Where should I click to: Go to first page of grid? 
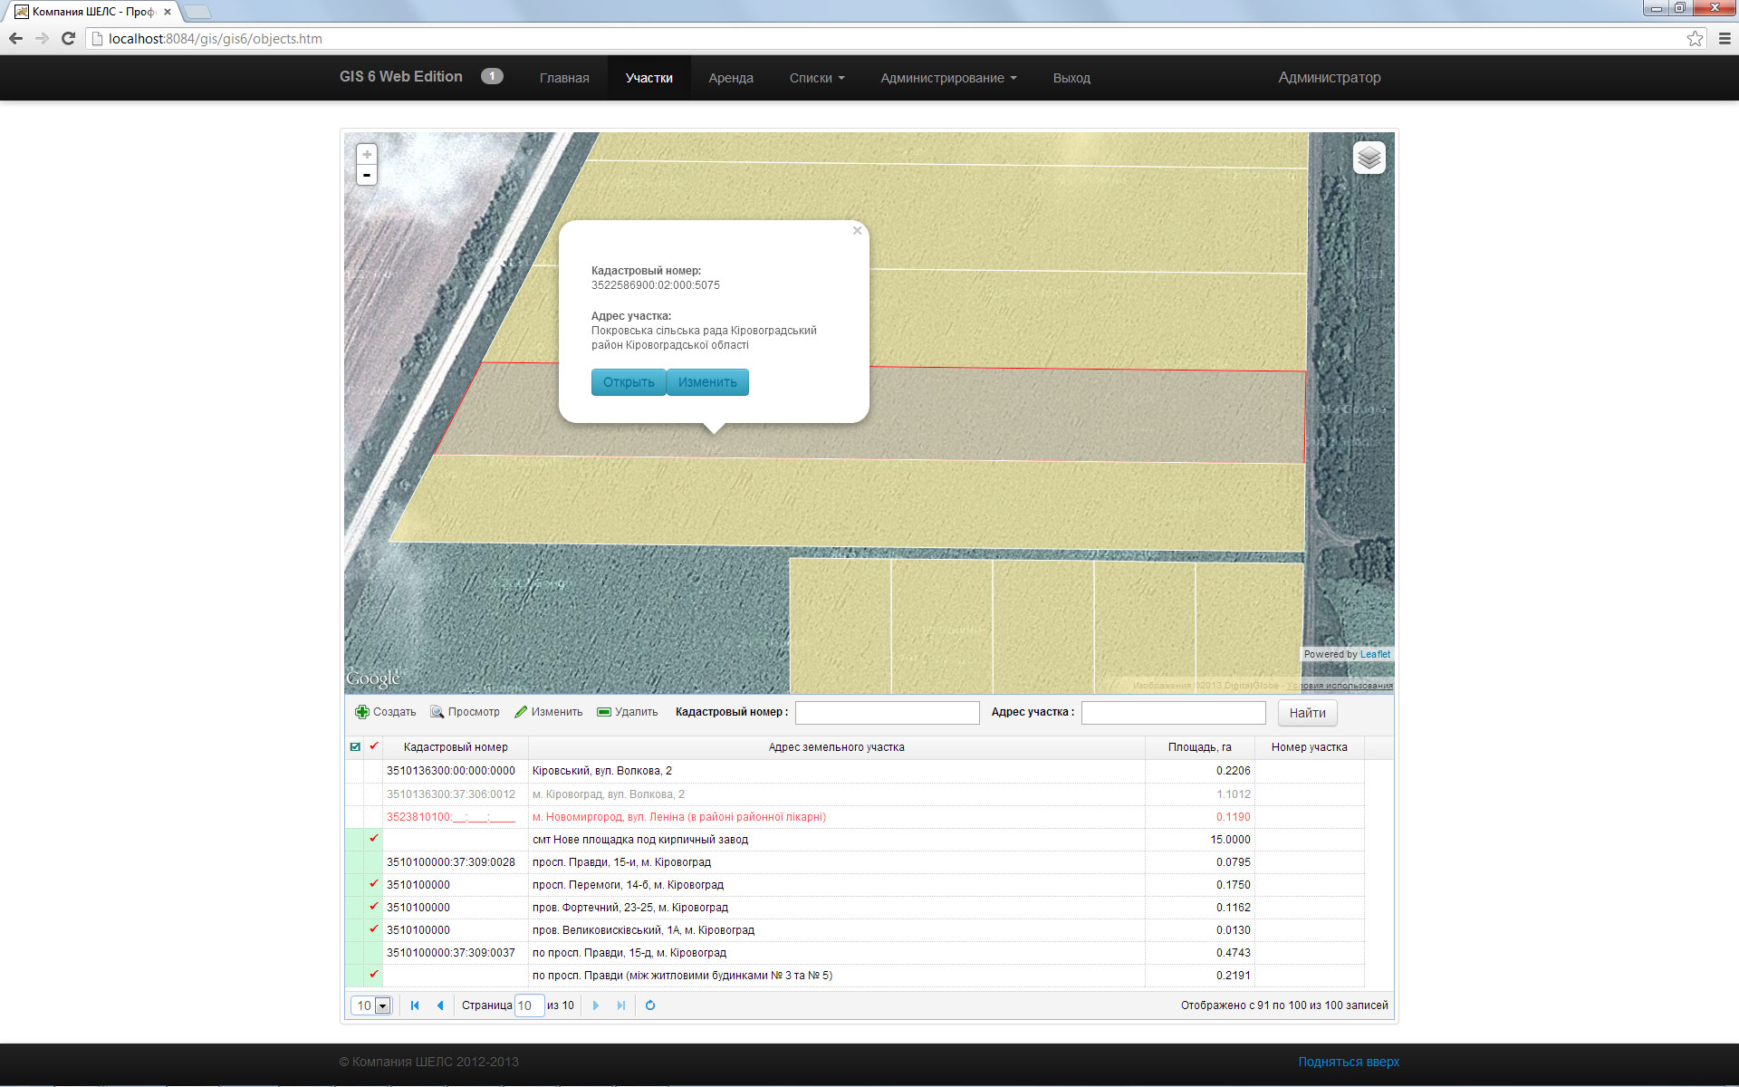[x=415, y=1005]
